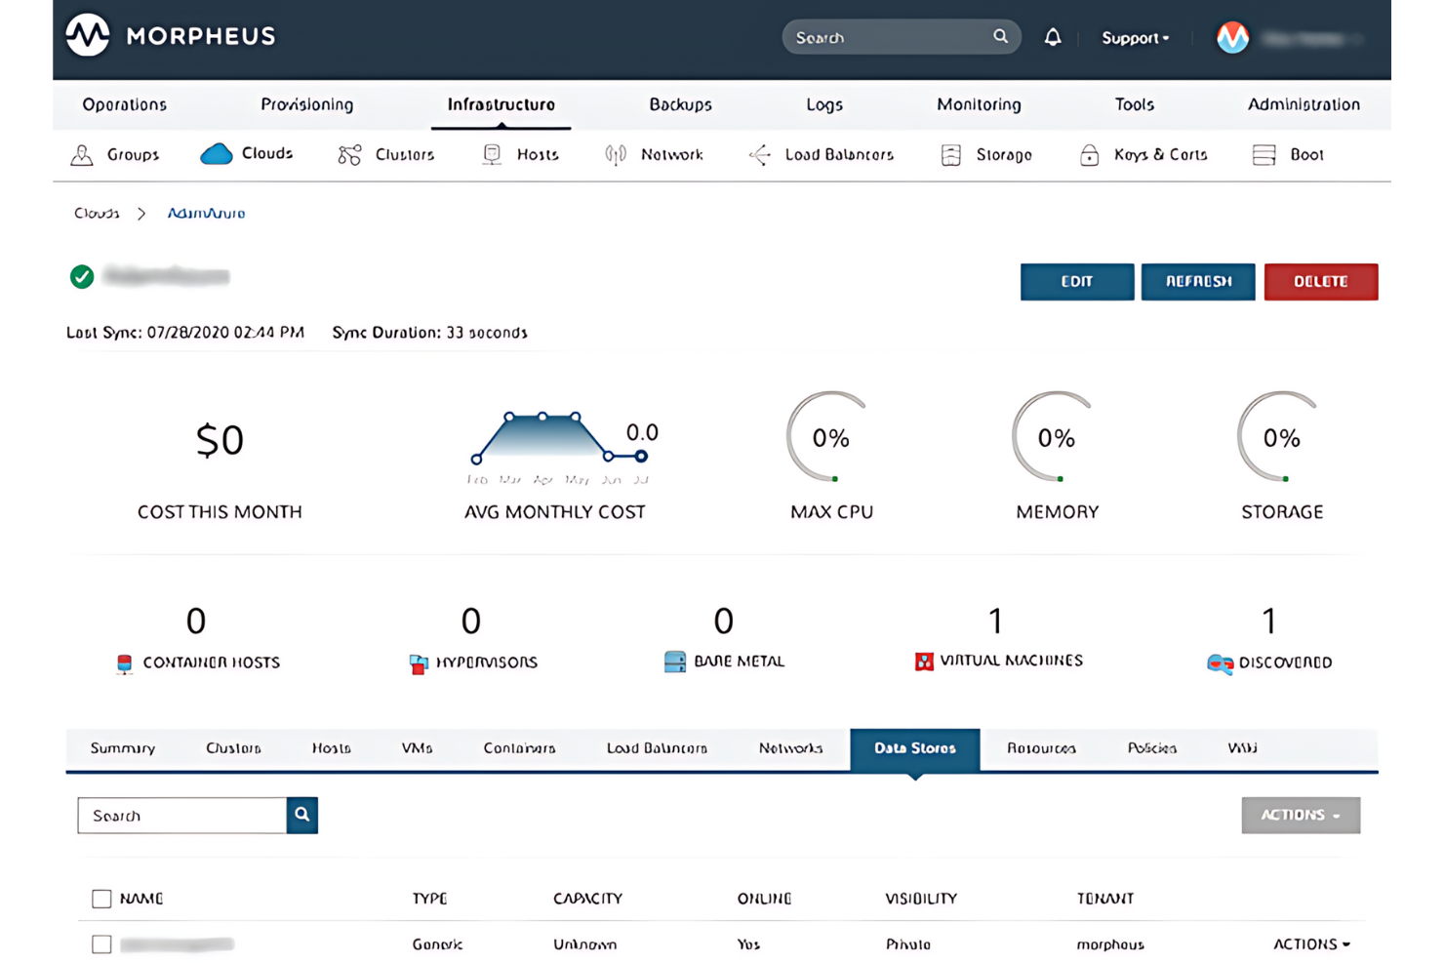Switch to the Policies tab

pyautogui.click(x=1151, y=748)
